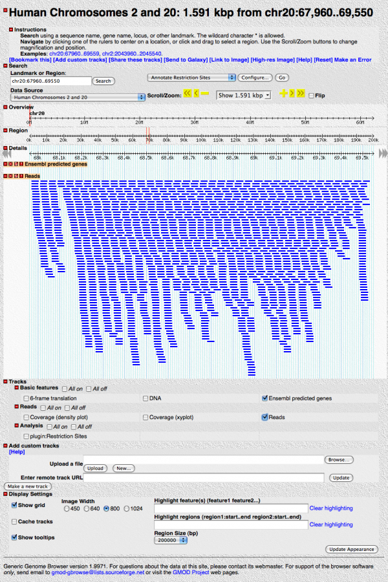This screenshot has height=582, width=388.
Task: Click the Bookmark this link
Action: (30, 59)
